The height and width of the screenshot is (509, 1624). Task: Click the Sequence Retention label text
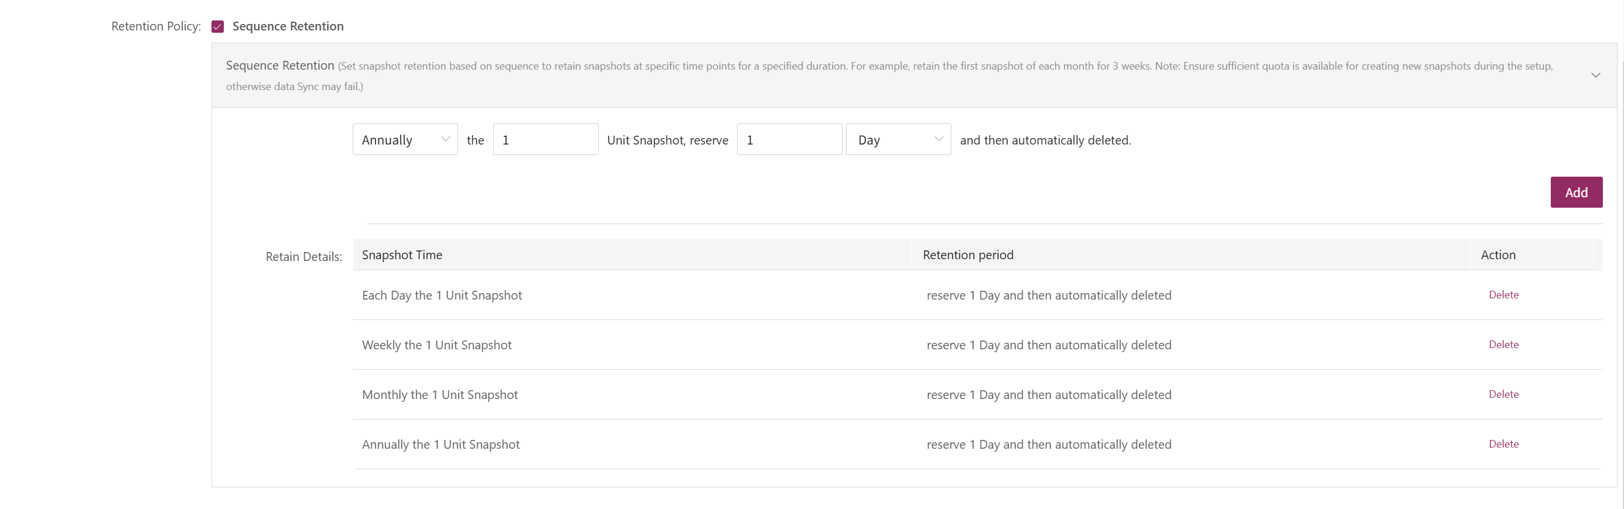tap(288, 26)
